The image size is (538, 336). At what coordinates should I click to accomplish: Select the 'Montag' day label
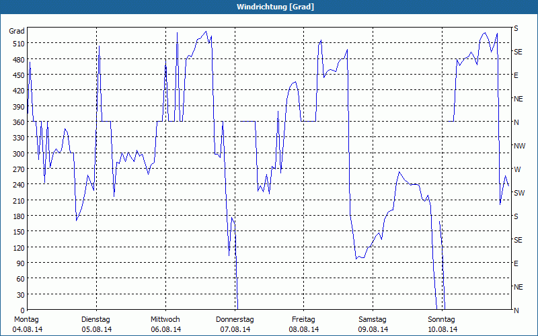pos(26,319)
